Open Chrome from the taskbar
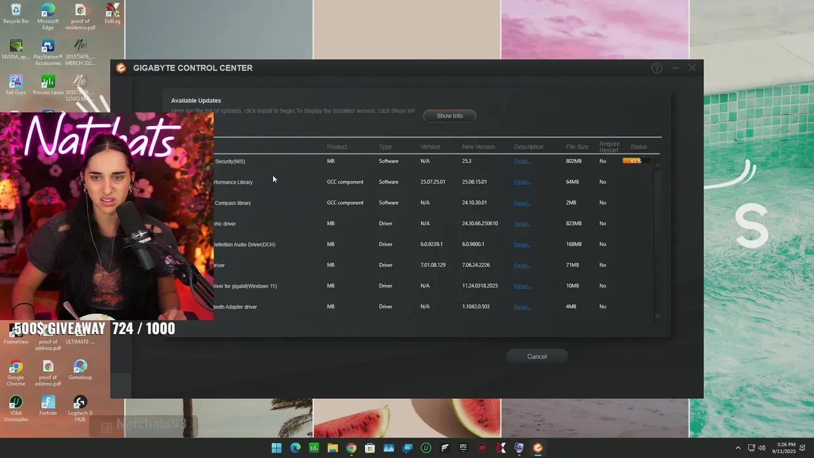Viewport: 814px width, 458px height. (351, 448)
